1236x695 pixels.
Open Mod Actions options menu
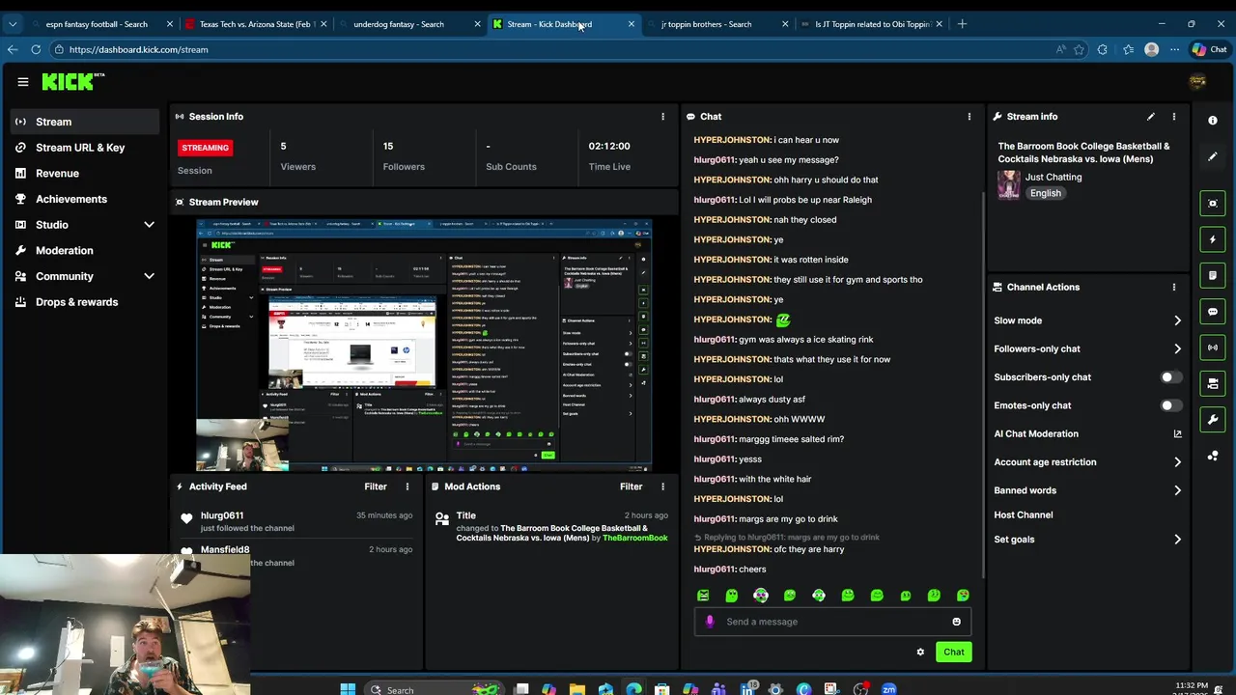coord(662,486)
